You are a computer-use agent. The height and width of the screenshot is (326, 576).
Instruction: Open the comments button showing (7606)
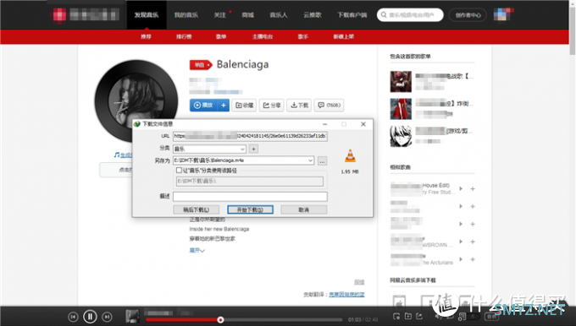click(x=329, y=105)
